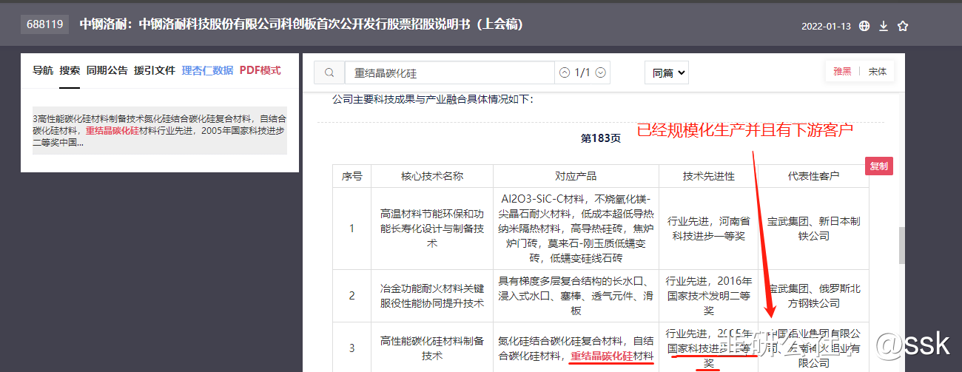The image size is (962, 372).
Task: Click the red 复制 button
Action: 878,166
